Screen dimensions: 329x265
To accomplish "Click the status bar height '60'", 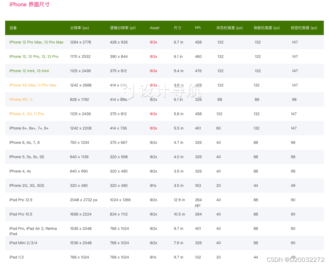I will point(218,128).
